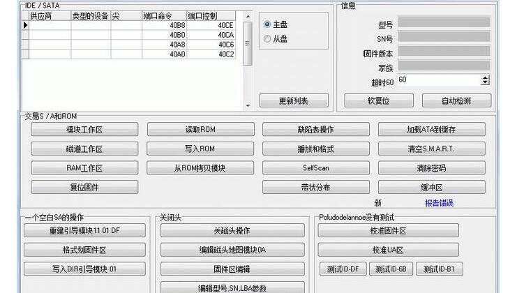Launch the SelfScan button

coord(315,168)
